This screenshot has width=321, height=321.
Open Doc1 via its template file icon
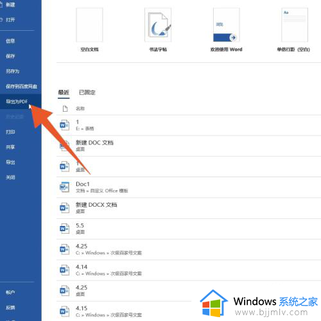click(64, 187)
